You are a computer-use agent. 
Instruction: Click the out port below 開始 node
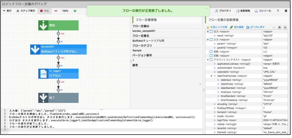(x=58, y=33)
